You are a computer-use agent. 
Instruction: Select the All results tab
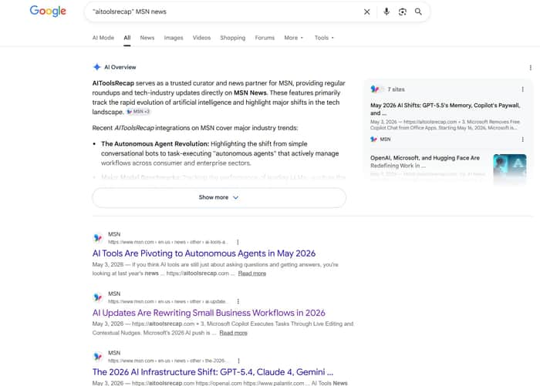click(x=127, y=38)
